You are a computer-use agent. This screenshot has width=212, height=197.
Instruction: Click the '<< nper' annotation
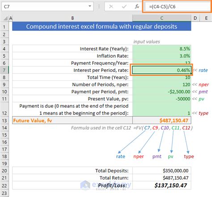(200, 84)
